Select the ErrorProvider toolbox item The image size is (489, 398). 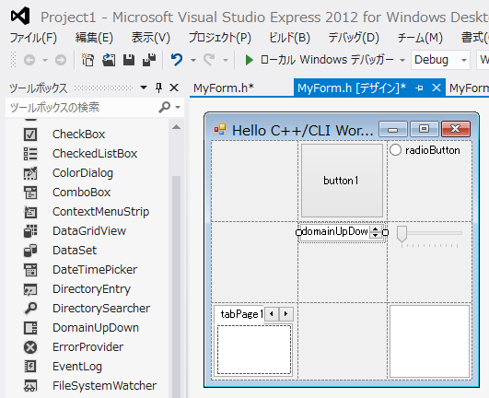[88, 346]
